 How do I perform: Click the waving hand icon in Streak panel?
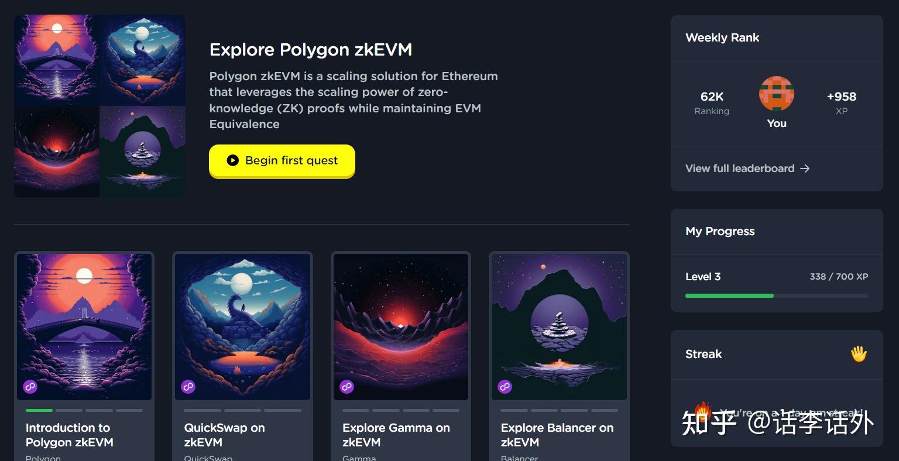[x=859, y=354]
